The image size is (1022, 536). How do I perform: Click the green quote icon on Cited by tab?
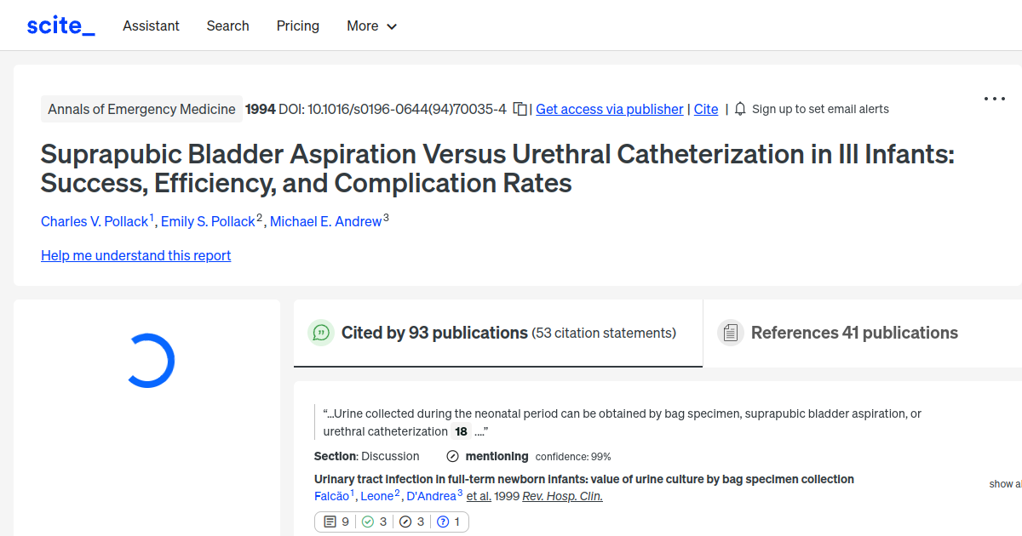click(x=321, y=333)
